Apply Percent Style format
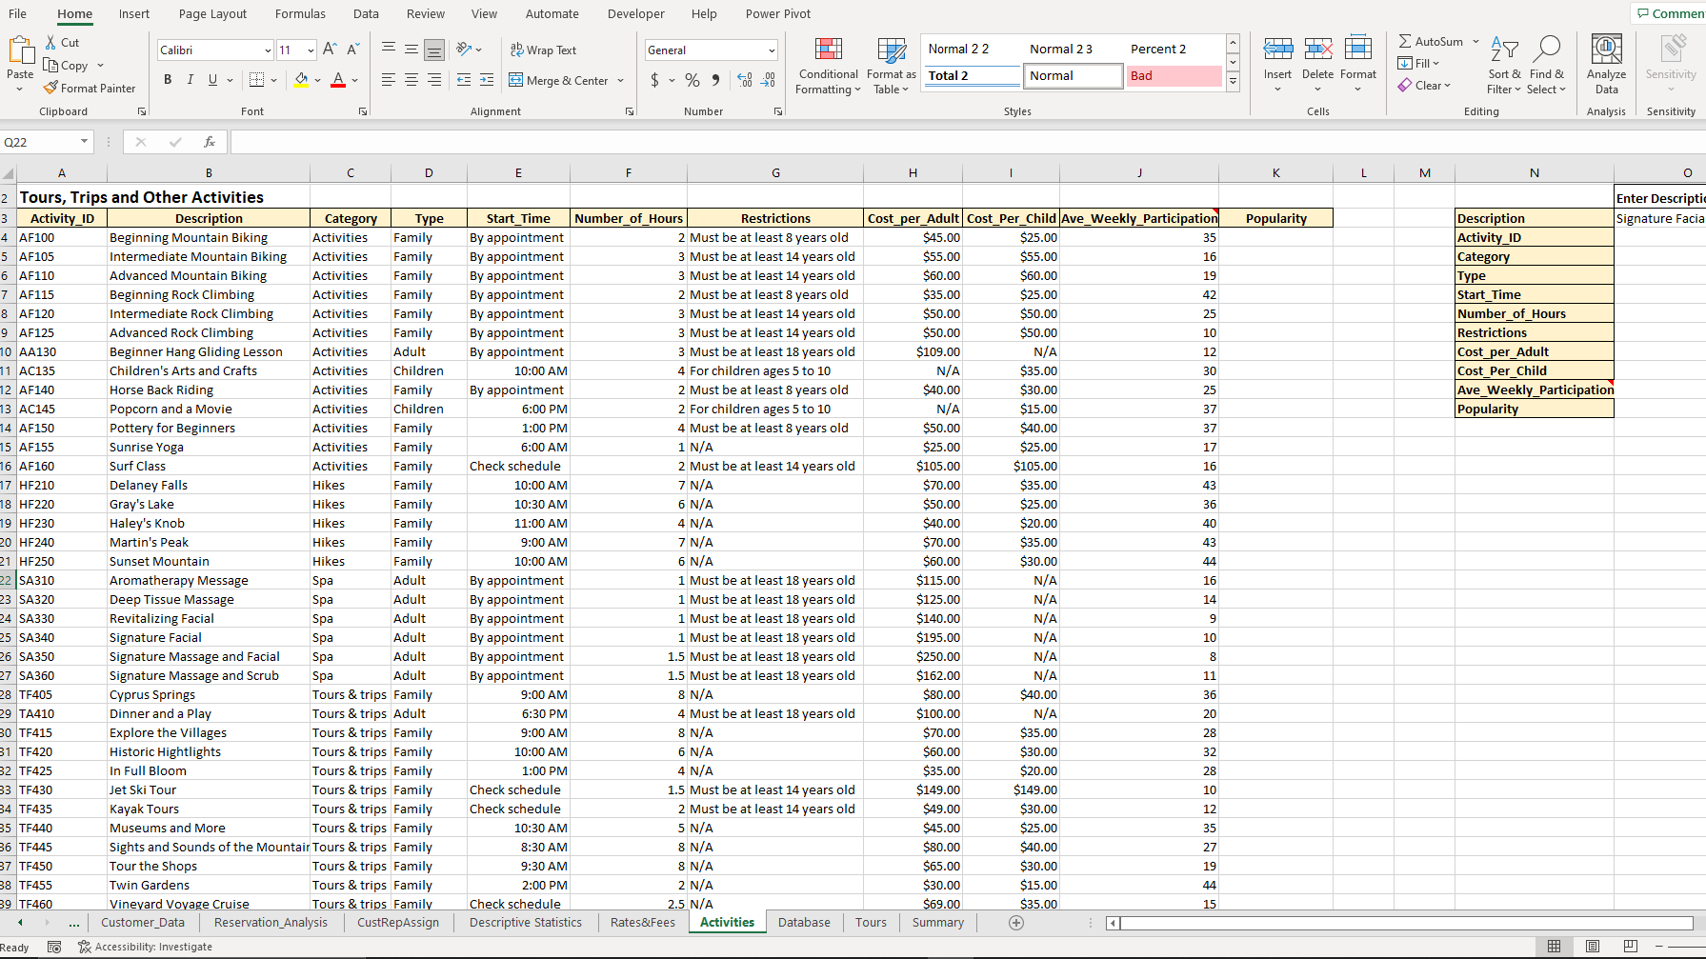The height and width of the screenshot is (959, 1706). click(692, 80)
